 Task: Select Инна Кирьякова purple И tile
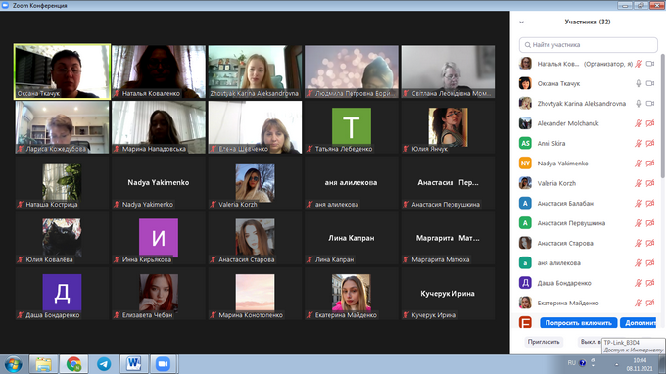159,238
